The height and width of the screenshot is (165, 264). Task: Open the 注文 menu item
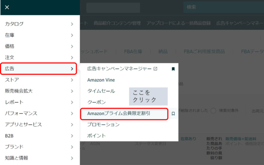click(x=40, y=57)
